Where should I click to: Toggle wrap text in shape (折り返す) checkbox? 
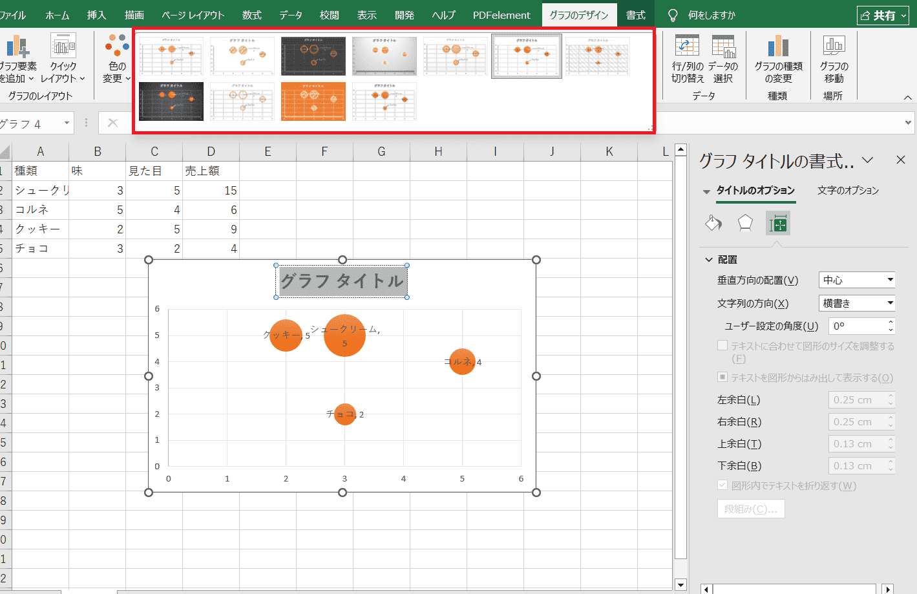pos(722,485)
